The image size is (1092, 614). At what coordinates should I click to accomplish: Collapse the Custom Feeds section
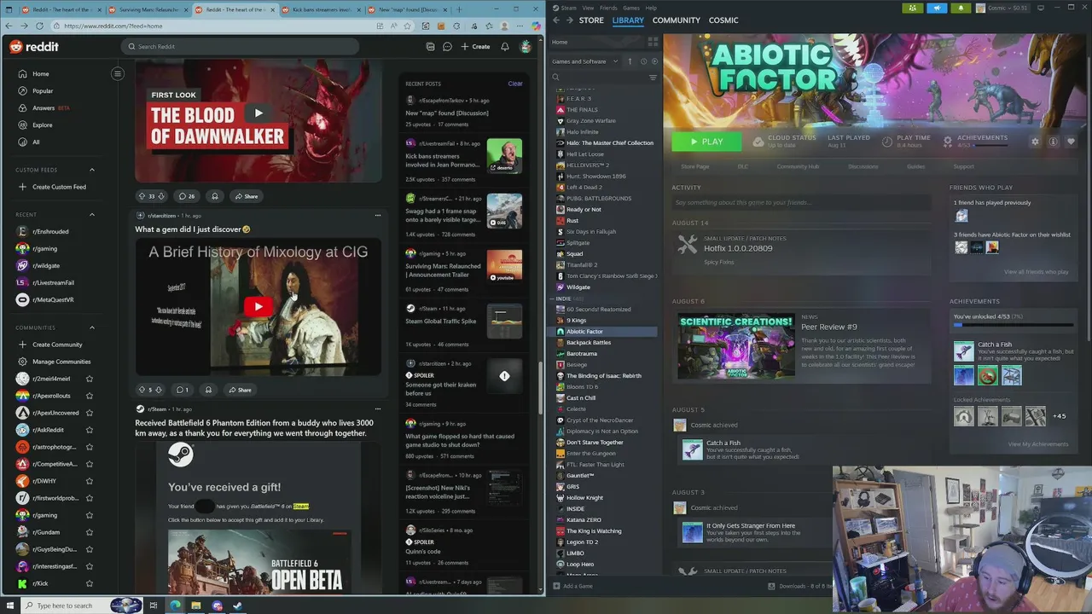pos(92,170)
